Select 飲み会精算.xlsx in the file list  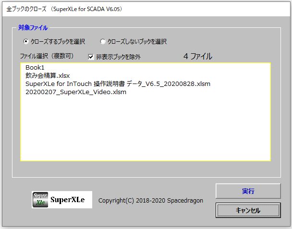click(x=48, y=75)
